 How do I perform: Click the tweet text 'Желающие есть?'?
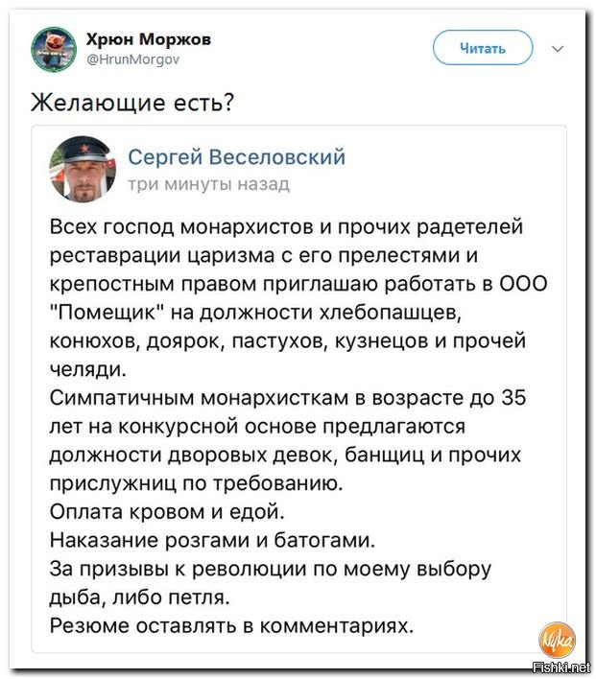(132, 103)
